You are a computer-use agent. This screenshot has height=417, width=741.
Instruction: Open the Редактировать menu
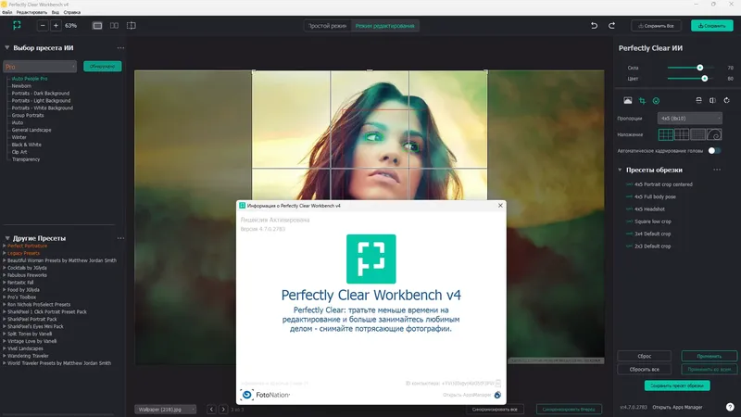point(31,12)
